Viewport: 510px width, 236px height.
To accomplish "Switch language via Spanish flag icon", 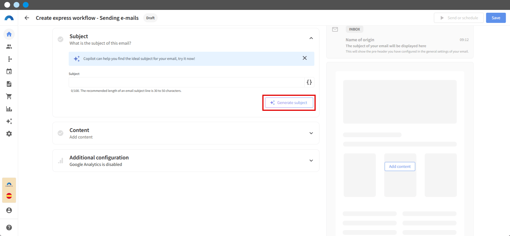I will (9, 196).
